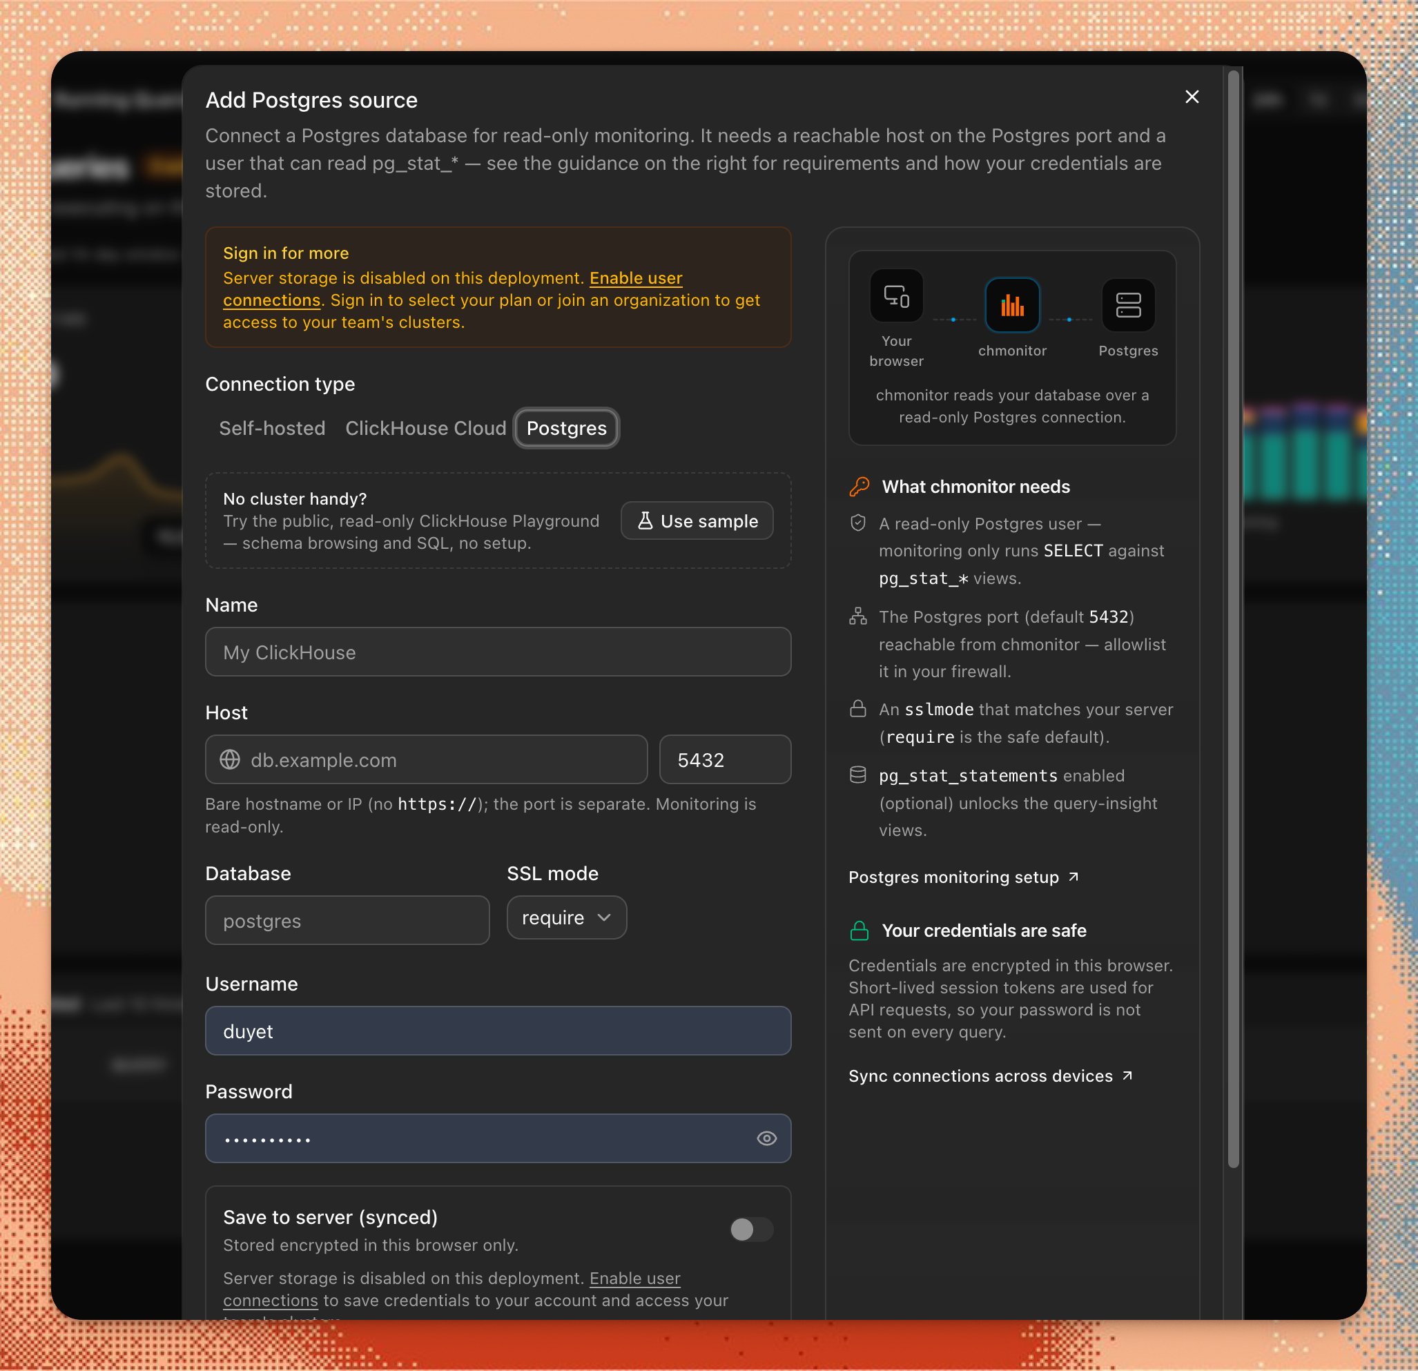Select the Postgres connection type
Image resolution: width=1418 pixels, height=1371 pixels.
point(567,428)
